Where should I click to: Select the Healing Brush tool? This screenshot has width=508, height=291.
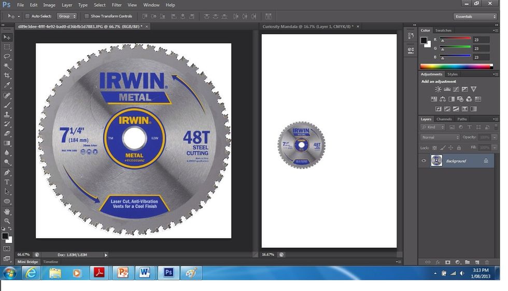pos(7,96)
